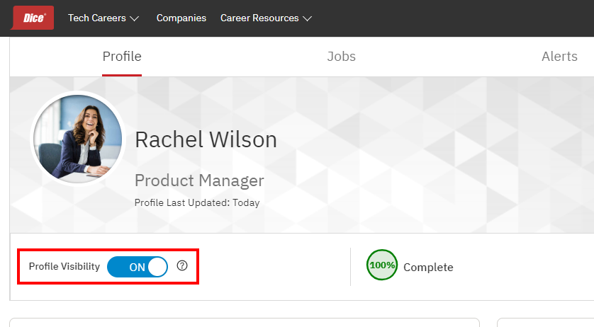Click the name Rachel Wilson
The image size is (594, 327).
[x=206, y=140]
